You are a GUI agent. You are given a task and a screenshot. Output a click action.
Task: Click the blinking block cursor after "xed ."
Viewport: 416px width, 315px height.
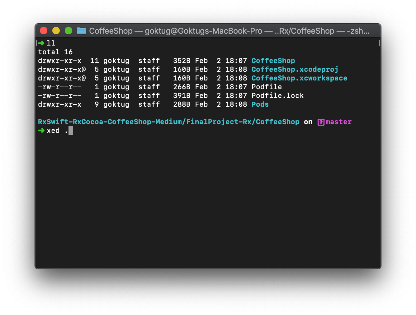[x=71, y=130]
